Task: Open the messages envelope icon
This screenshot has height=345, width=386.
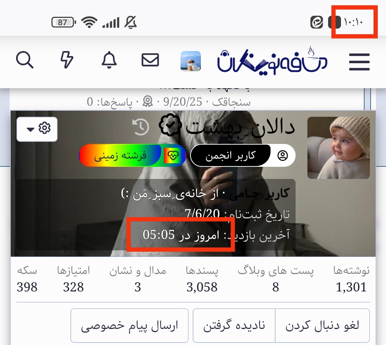Action: pos(150,60)
